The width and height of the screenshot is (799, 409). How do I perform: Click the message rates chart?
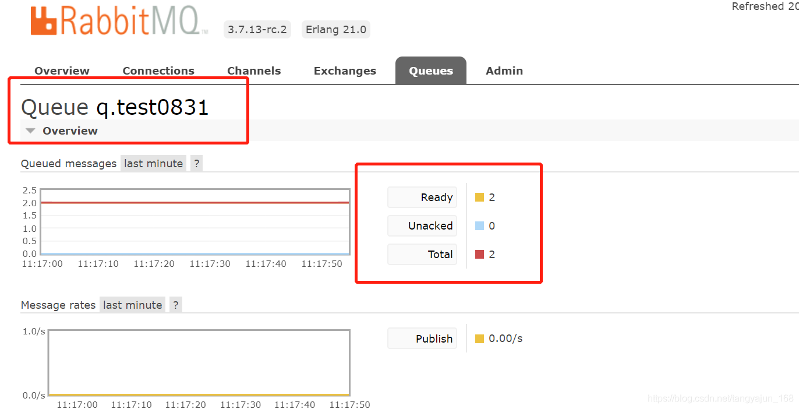[199, 363]
